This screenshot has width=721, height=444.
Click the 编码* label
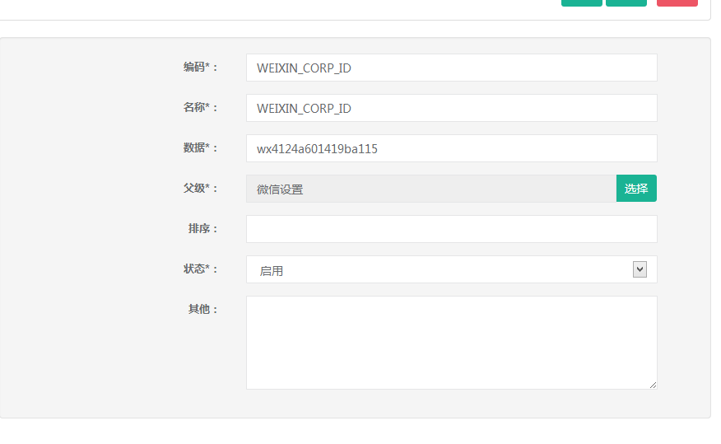coord(200,67)
